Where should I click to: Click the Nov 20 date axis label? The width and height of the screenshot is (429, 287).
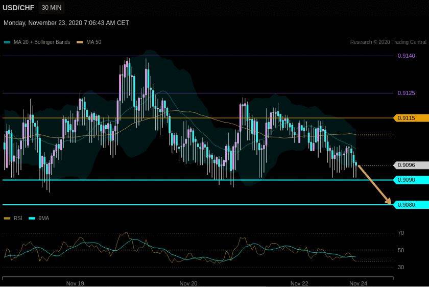click(188, 283)
